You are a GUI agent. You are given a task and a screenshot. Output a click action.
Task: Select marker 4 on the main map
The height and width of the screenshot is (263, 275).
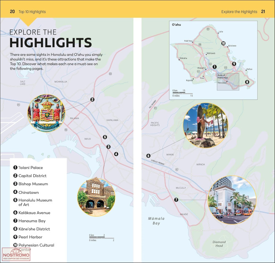pos(116,154)
